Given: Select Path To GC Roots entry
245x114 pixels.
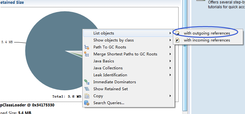Looking at the screenshot, I should pyautogui.click(x=128, y=47).
